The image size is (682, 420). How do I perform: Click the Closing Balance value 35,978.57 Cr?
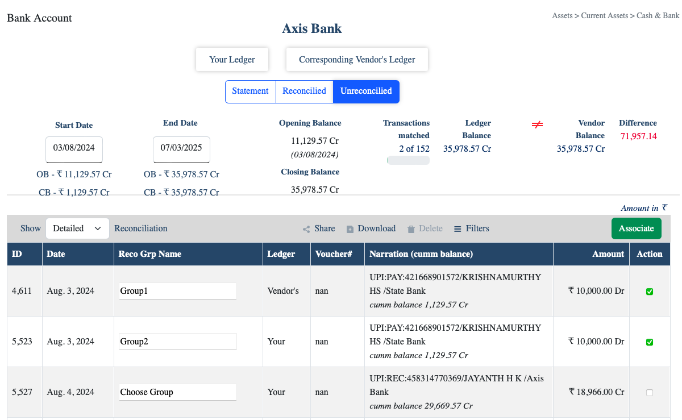pyautogui.click(x=315, y=190)
